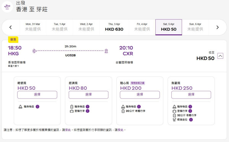Click the 2h 20m duration text
The width and height of the screenshot is (229, 142).
click(x=70, y=46)
